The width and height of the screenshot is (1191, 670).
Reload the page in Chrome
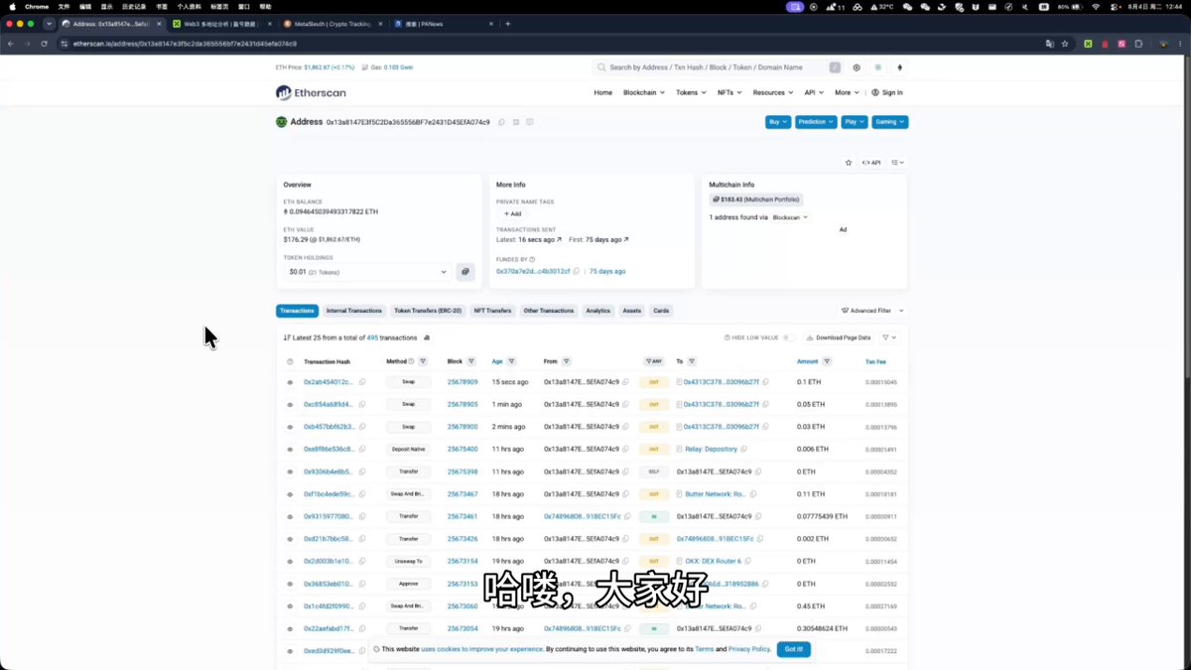(x=44, y=44)
